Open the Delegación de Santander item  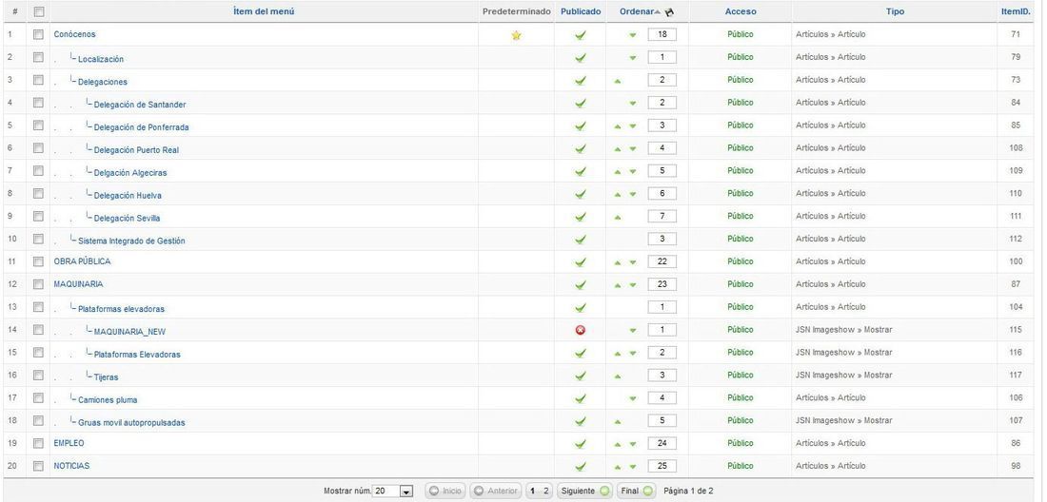point(140,105)
